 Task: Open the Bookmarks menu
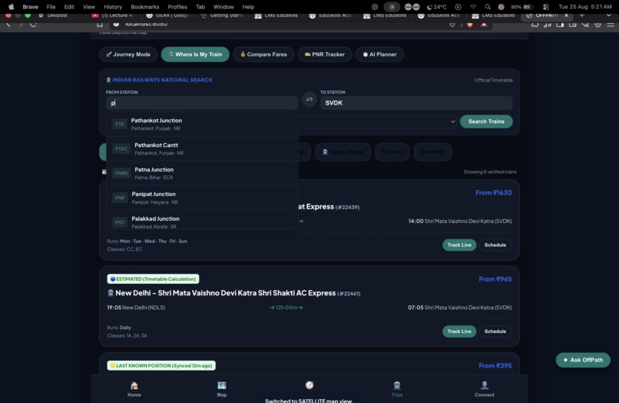click(x=145, y=7)
